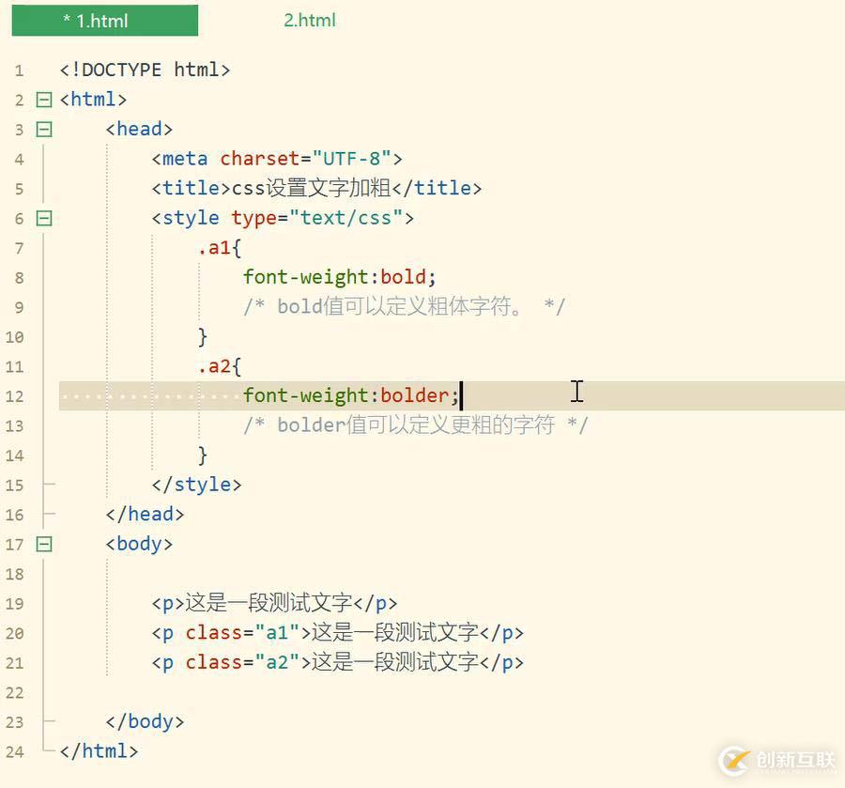Select the 1.html tab

click(x=103, y=20)
